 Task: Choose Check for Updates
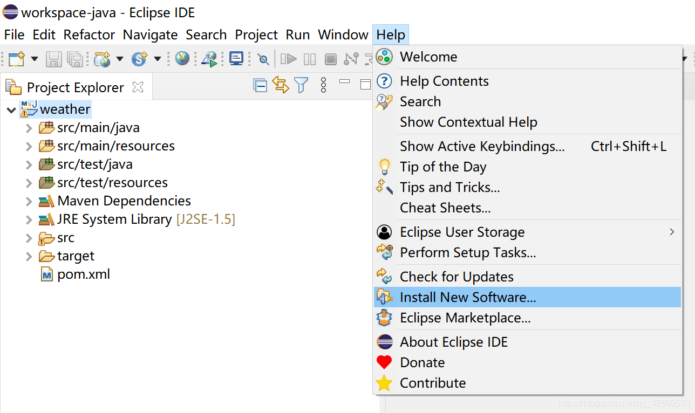(527, 277)
